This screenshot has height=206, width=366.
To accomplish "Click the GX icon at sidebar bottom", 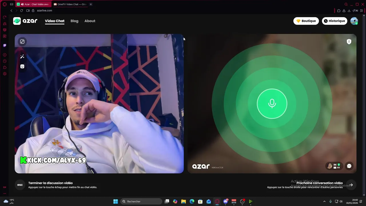I will (x=5, y=187).
